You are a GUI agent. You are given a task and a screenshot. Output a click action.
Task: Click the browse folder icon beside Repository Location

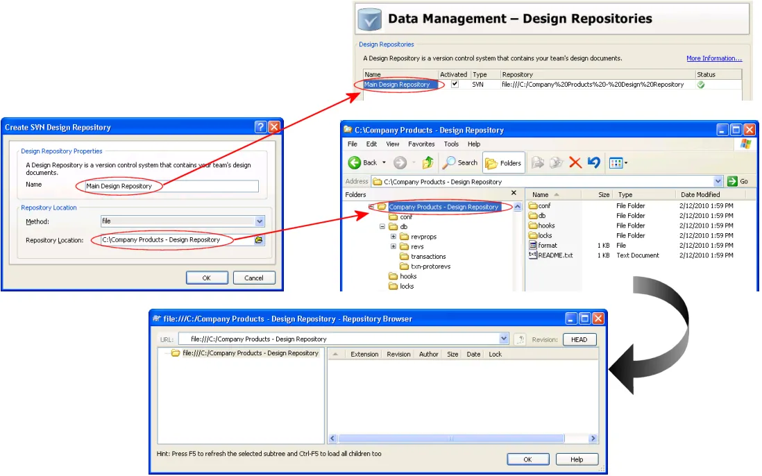pyautogui.click(x=259, y=240)
